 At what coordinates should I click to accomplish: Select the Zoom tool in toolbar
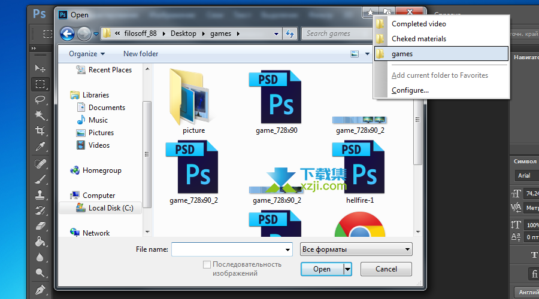tap(40, 273)
